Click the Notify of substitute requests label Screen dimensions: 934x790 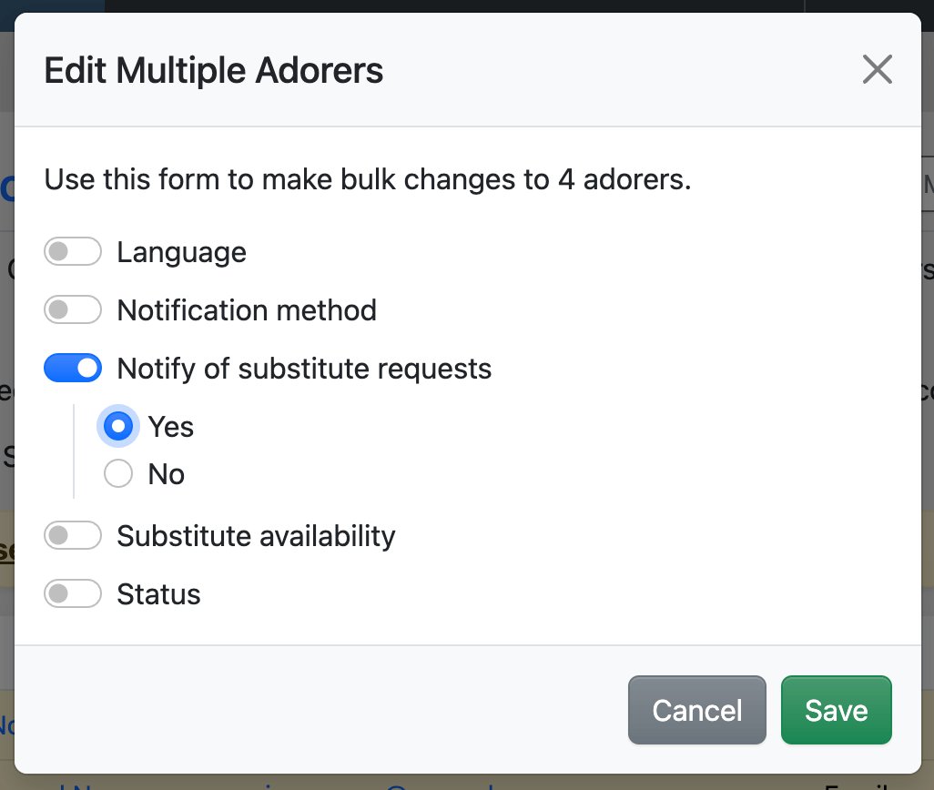(x=304, y=369)
